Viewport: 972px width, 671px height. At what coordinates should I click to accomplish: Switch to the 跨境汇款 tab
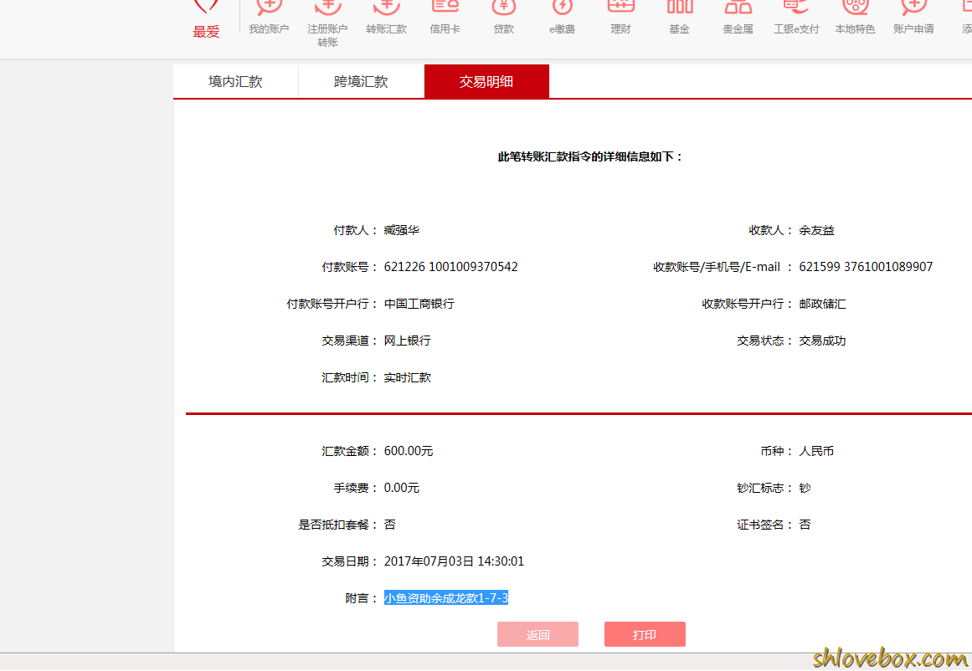pos(361,81)
